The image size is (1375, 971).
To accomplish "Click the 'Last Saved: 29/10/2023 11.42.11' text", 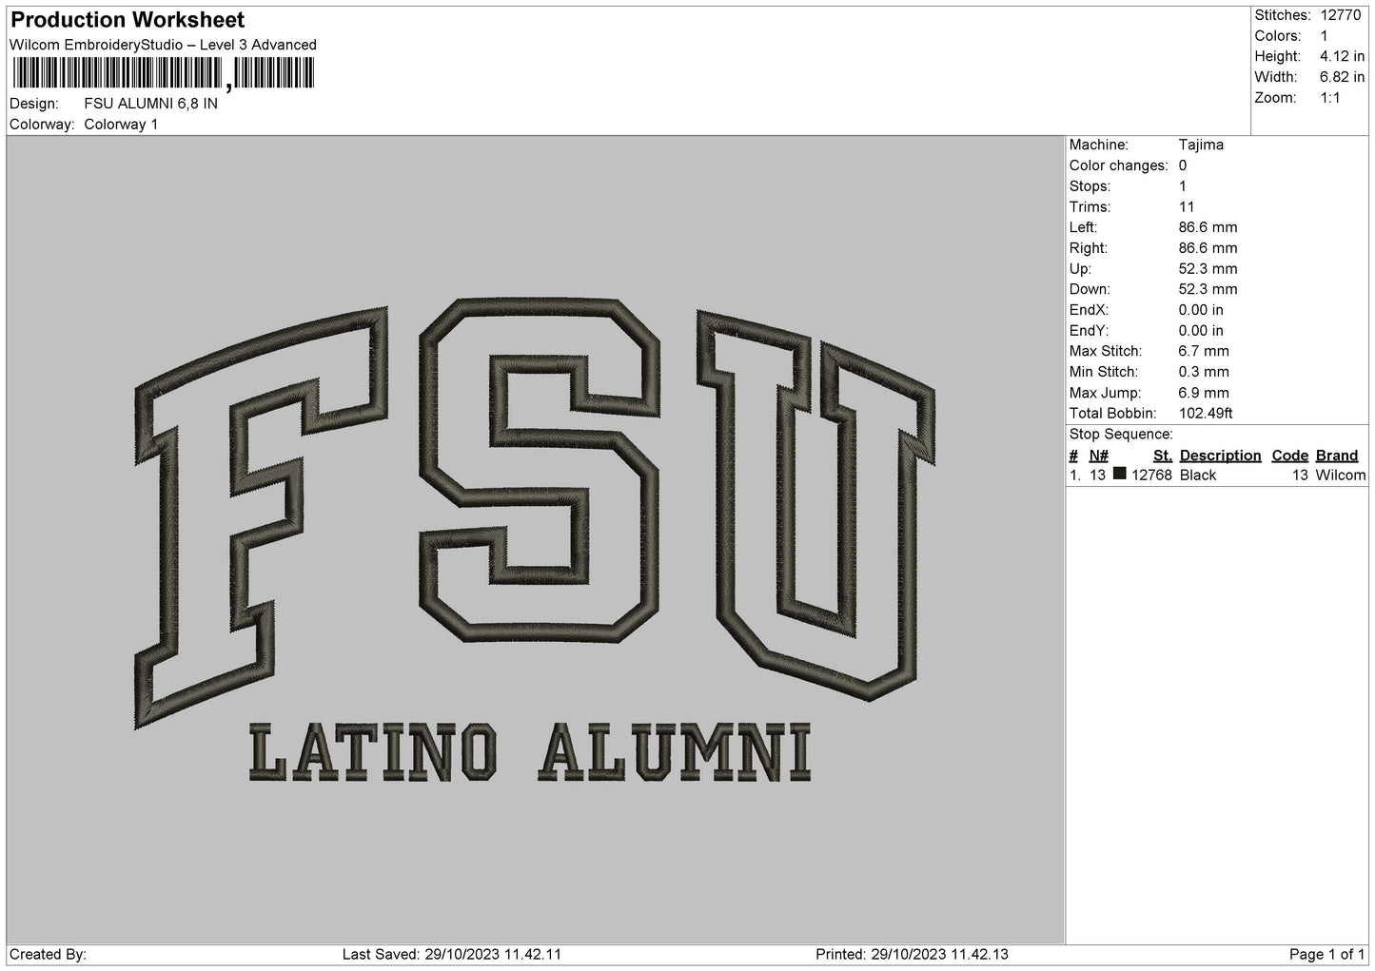I will coord(452,954).
